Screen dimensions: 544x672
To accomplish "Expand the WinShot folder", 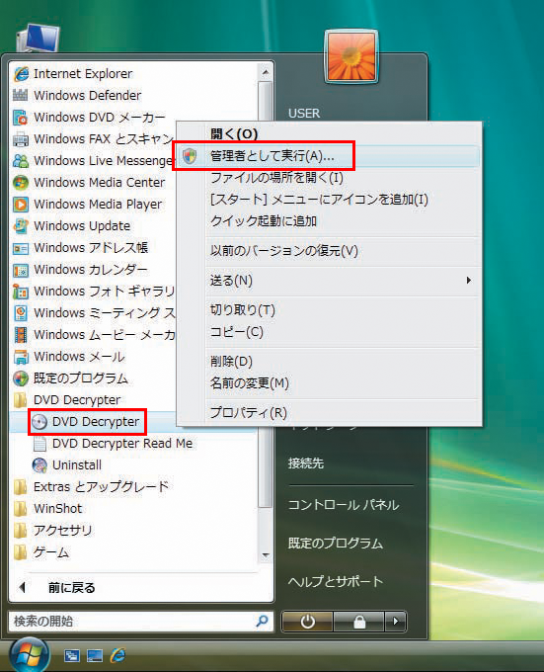I will pyautogui.click(x=20, y=509).
